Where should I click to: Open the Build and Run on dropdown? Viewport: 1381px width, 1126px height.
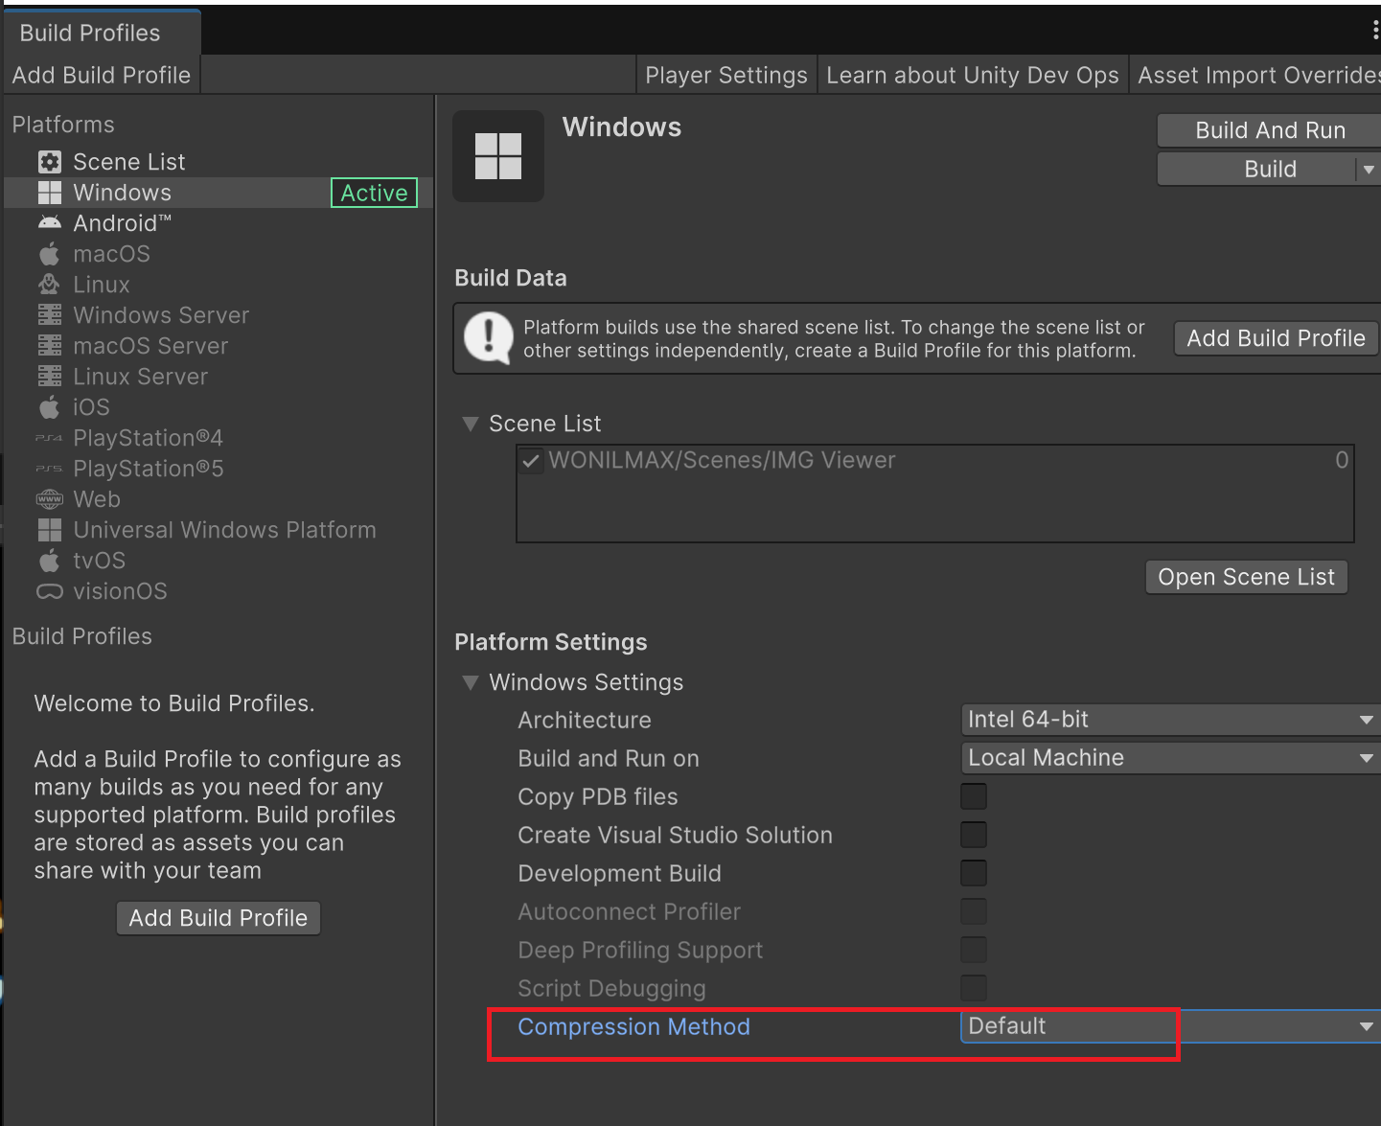coord(1170,758)
